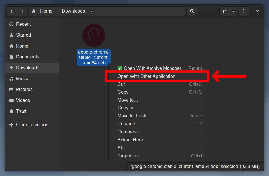Choose Compress… from the context menu
The image size is (269, 176).
tap(157, 132)
